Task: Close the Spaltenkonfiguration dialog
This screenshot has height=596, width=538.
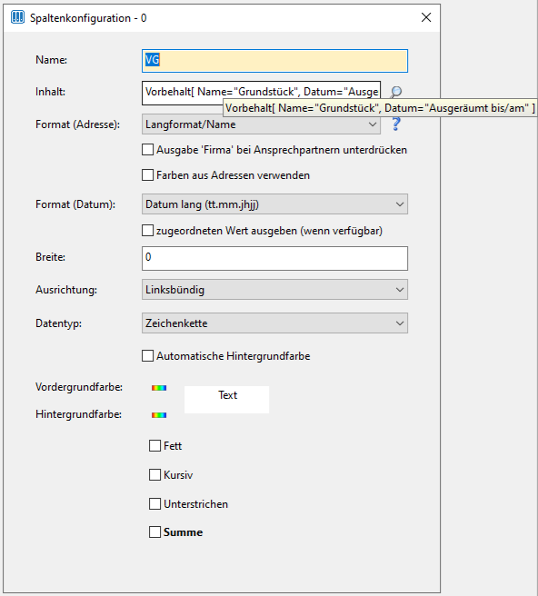Action: click(426, 17)
